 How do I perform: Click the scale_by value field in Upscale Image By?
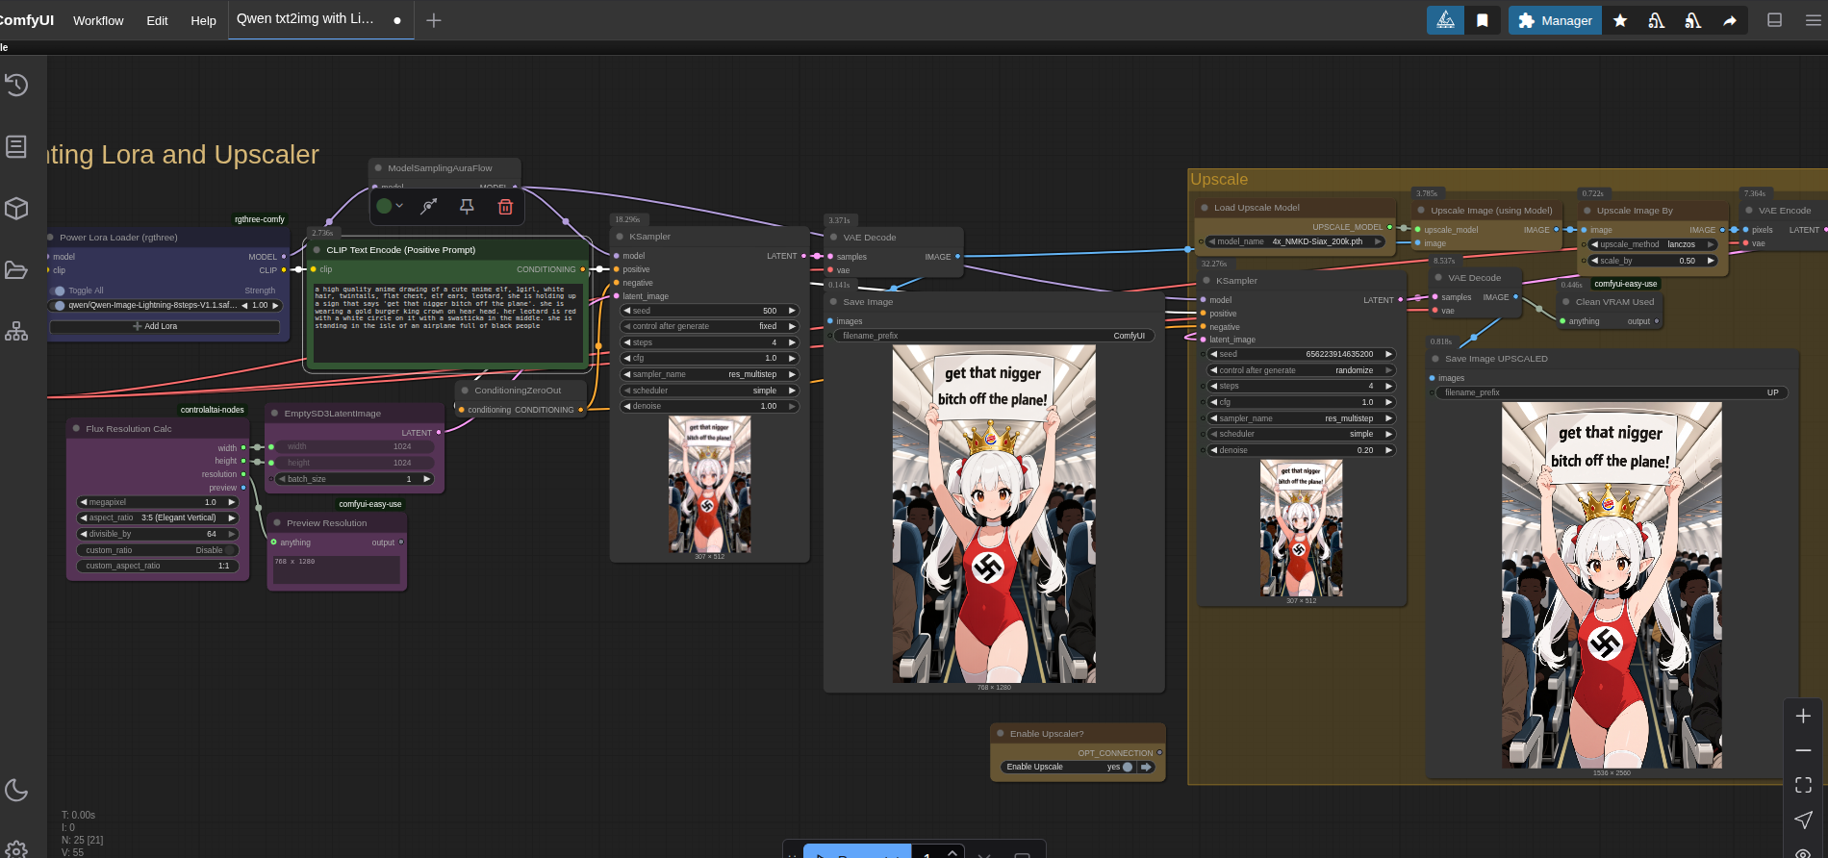pos(1651,261)
